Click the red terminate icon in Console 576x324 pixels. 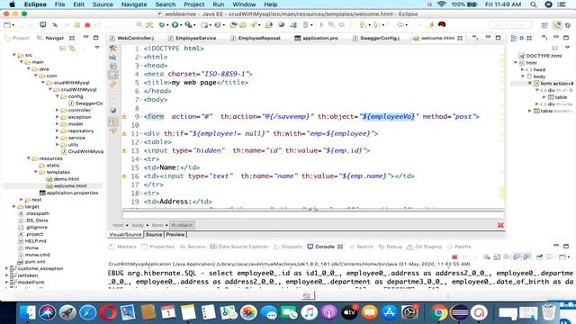(454, 256)
